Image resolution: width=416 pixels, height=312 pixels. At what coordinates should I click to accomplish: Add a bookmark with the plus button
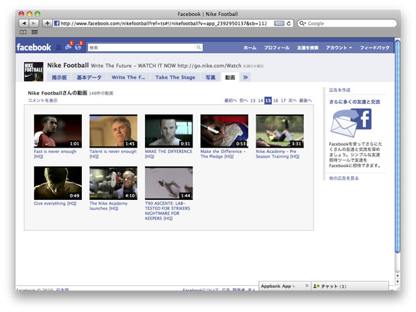[x=47, y=23]
